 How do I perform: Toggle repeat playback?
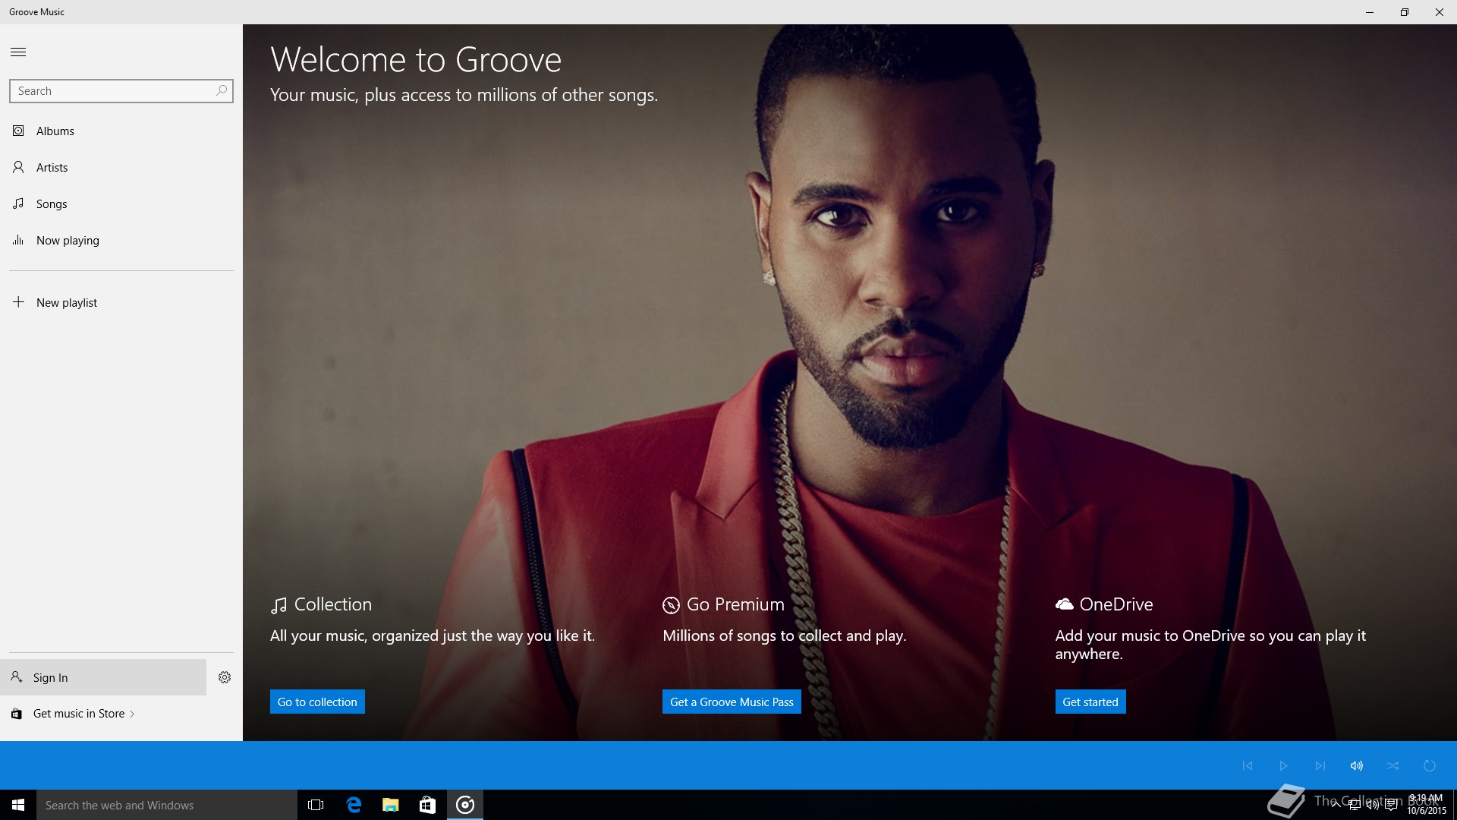pyautogui.click(x=1429, y=765)
